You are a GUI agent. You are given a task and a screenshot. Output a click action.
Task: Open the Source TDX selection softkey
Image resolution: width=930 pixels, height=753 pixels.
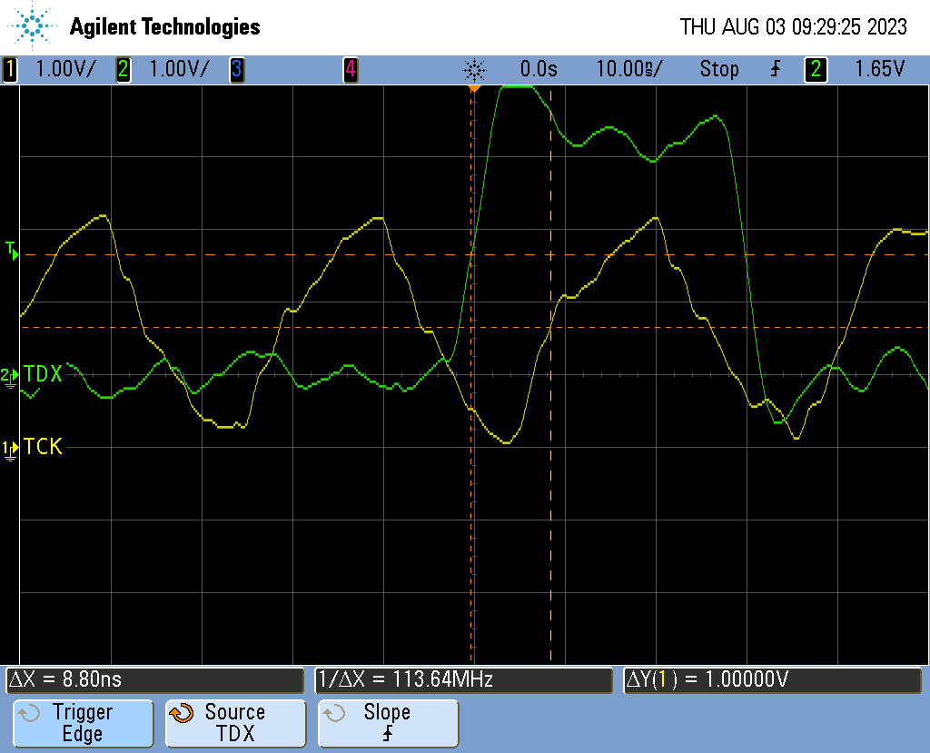[x=235, y=723]
